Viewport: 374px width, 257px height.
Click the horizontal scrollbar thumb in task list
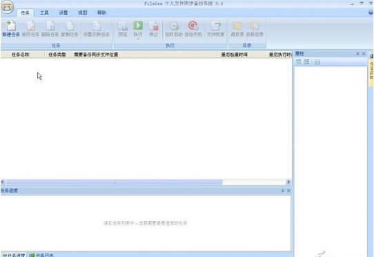coord(115,182)
